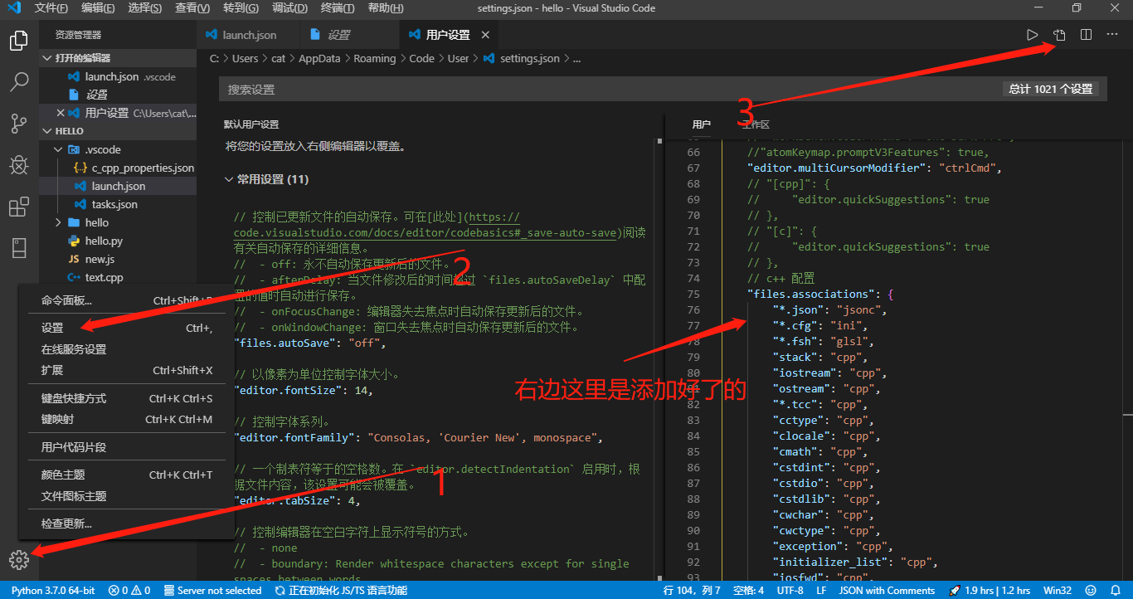Click breadcrumb ellipsis after settings.json
The width and height of the screenshot is (1133, 599).
tap(576, 59)
